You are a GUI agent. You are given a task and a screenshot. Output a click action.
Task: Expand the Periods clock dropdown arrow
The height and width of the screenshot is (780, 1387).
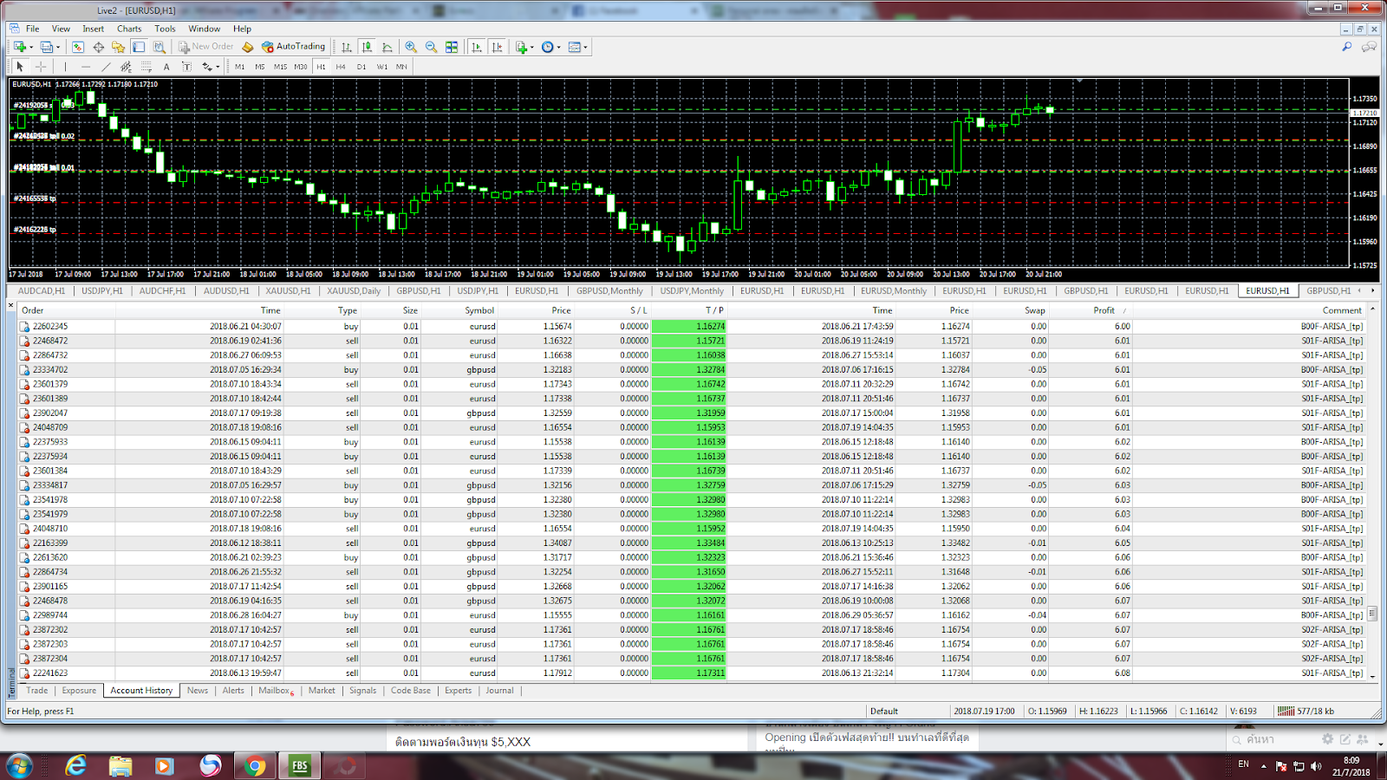pyautogui.click(x=558, y=48)
